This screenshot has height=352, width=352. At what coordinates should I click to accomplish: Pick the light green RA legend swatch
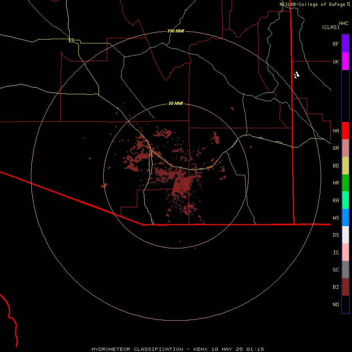click(345, 200)
